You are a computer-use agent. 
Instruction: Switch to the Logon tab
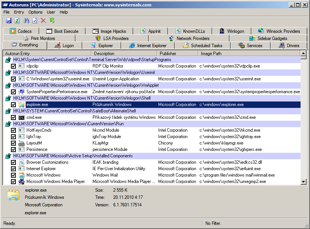pyautogui.click(x=64, y=46)
